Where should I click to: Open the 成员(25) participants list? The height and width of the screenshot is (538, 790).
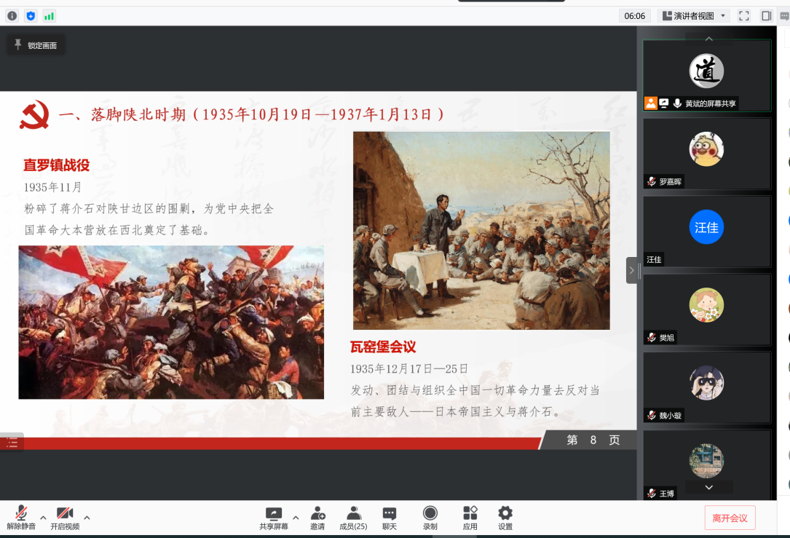[x=353, y=517]
